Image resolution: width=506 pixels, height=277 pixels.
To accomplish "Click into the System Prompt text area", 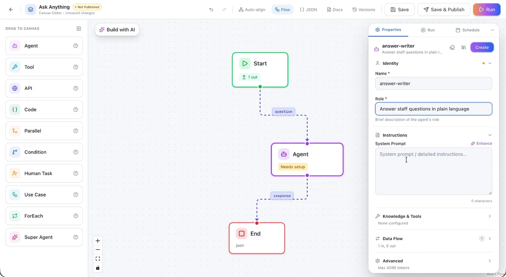I will pos(434,171).
